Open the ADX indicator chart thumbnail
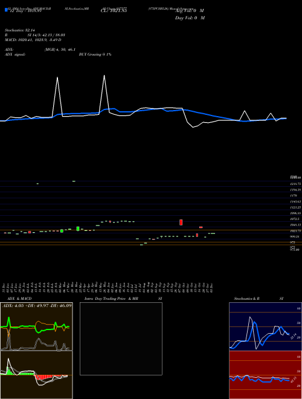This screenshot has width=302, height=399. 36,326
